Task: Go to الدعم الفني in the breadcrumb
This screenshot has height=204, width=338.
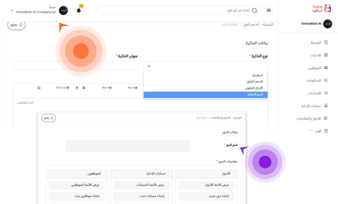Action: (251, 24)
